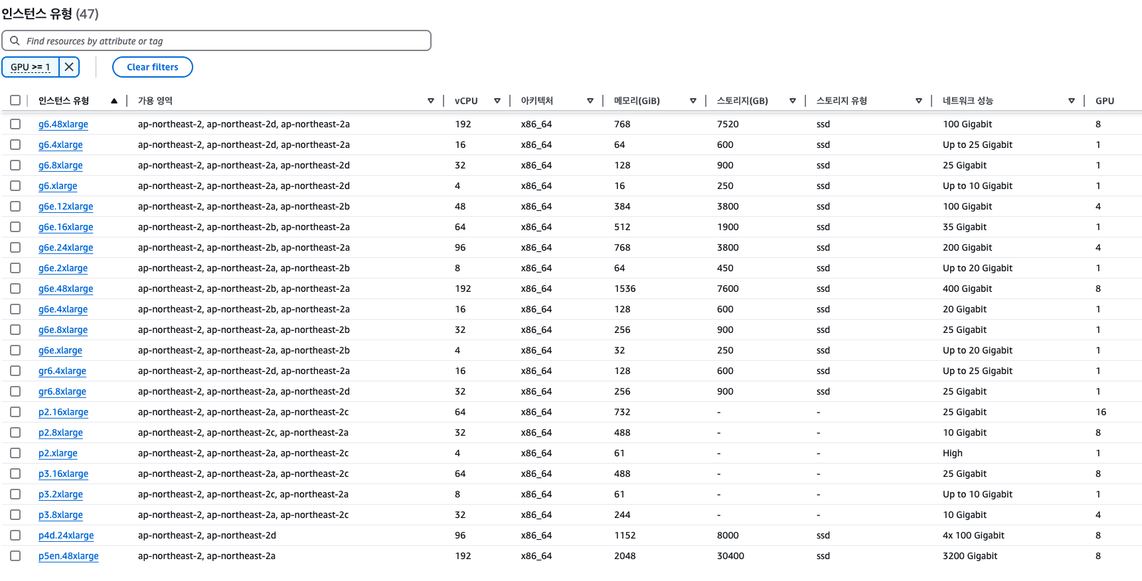Image resolution: width=1142 pixels, height=581 pixels.
Task: Open the memory (GiB) column sort arrow
Action: click(693, 101)
